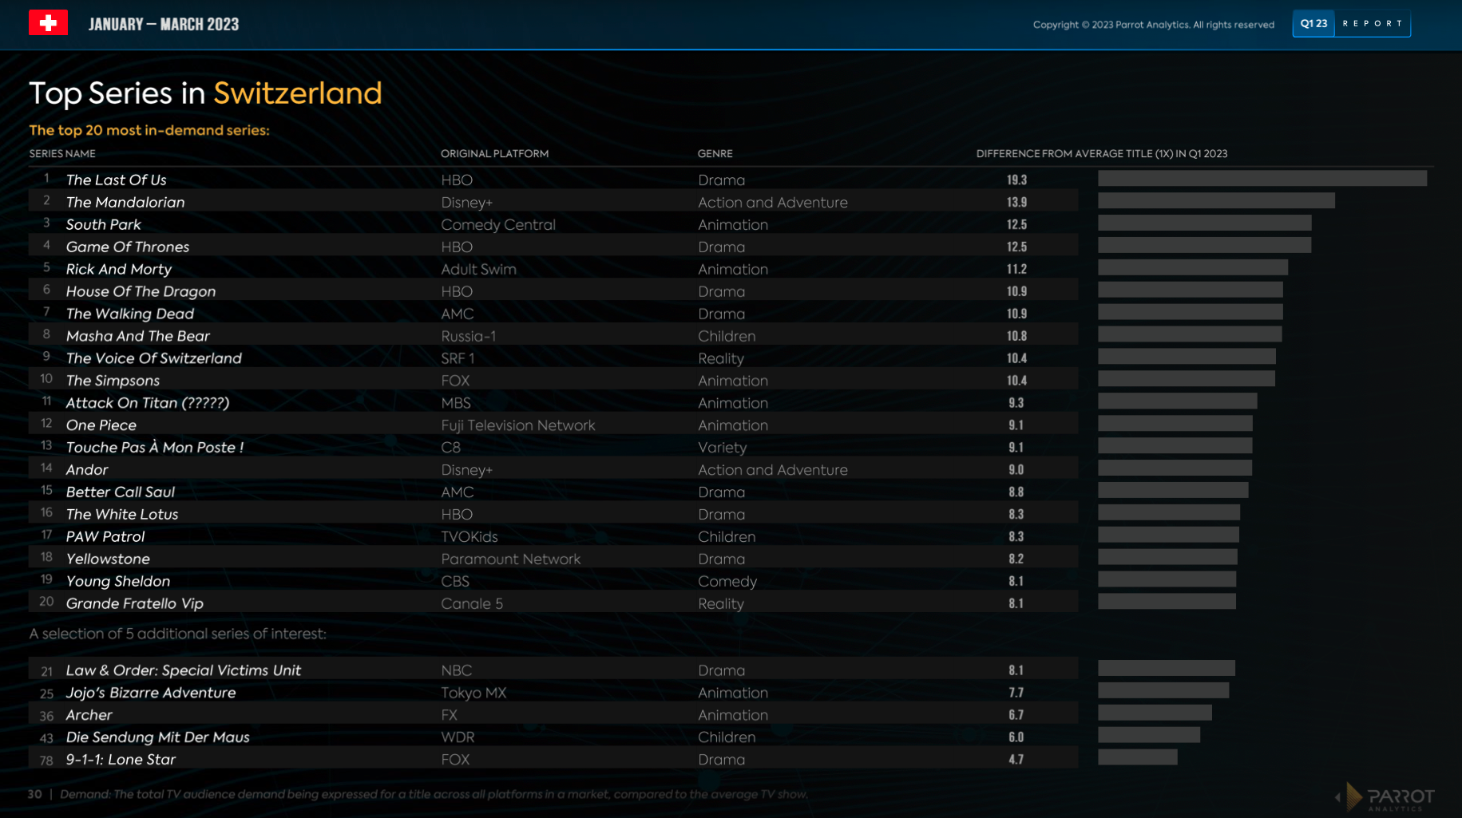Screen dimensions: 1462x818
Task: Click 'TVOKids' platform cell
Action: (469, 537)
